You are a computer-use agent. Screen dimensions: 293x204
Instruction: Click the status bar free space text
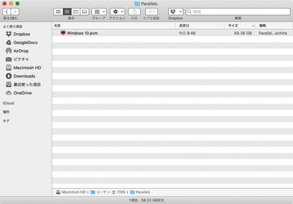click(146, 200)
